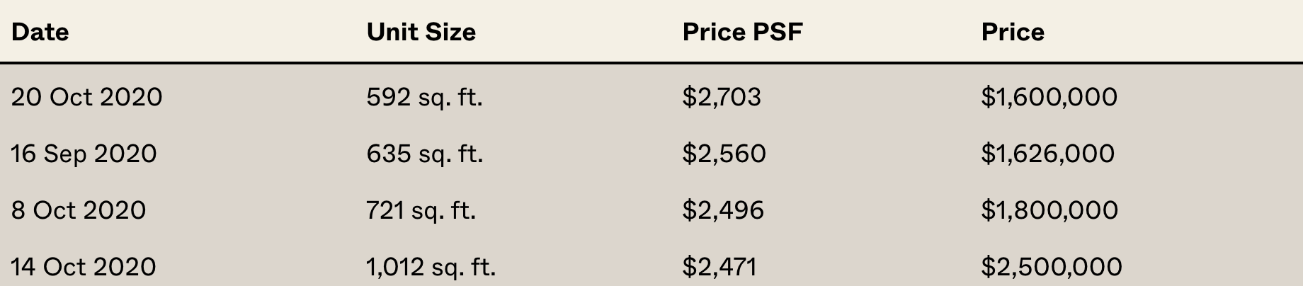Image resolution: width=1303 pixels, height=286 pixels.
Task: Select the 8 Oct 2020 date cell
Action: [x=79, y=210]
